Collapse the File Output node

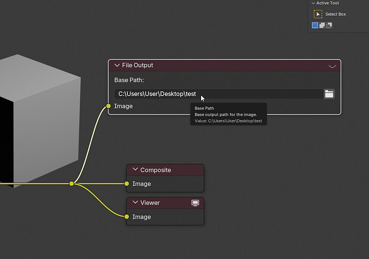(117, 65)
